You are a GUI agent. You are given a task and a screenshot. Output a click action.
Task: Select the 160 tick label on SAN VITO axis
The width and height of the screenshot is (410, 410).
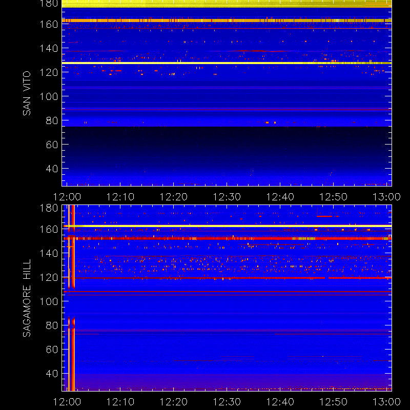point(49,24)
